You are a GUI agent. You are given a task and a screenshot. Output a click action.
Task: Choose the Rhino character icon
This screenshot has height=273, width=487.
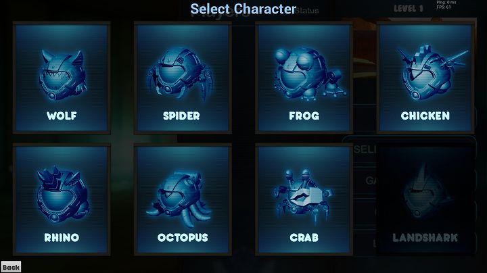click(x=62, y=195)
